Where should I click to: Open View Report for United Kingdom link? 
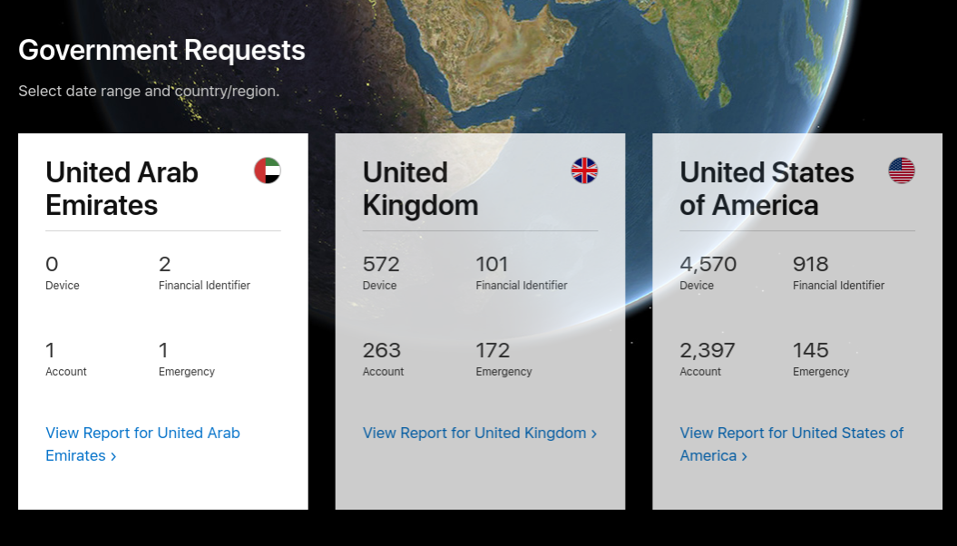coord(480,433)
